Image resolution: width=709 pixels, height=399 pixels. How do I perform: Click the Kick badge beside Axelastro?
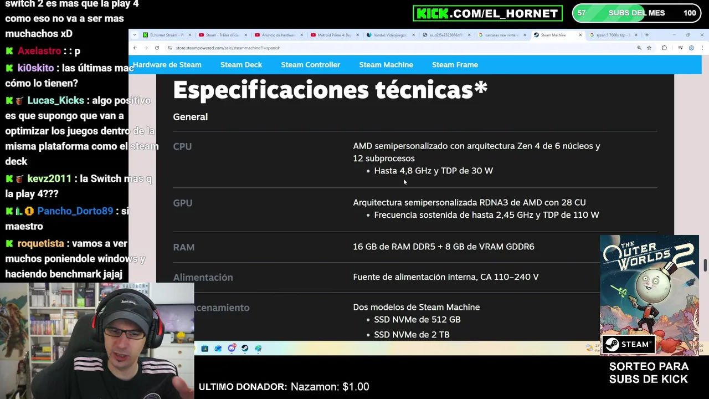click(9, 51)
